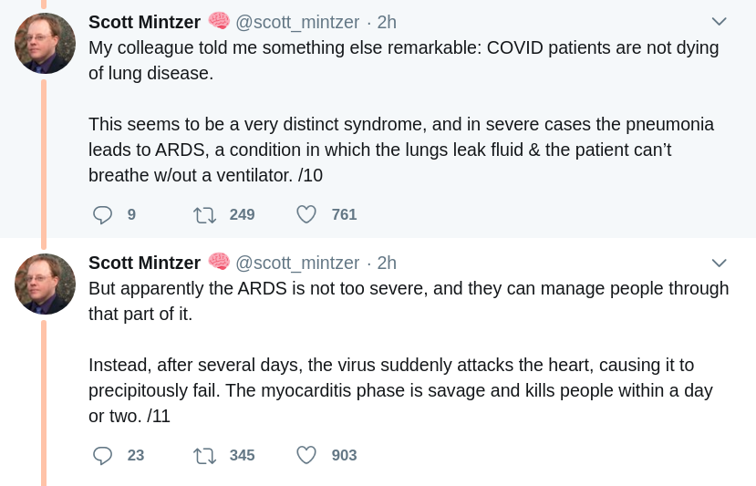
Task: Retweet the tweet ending in /10
Action: [x=204, y=215]
